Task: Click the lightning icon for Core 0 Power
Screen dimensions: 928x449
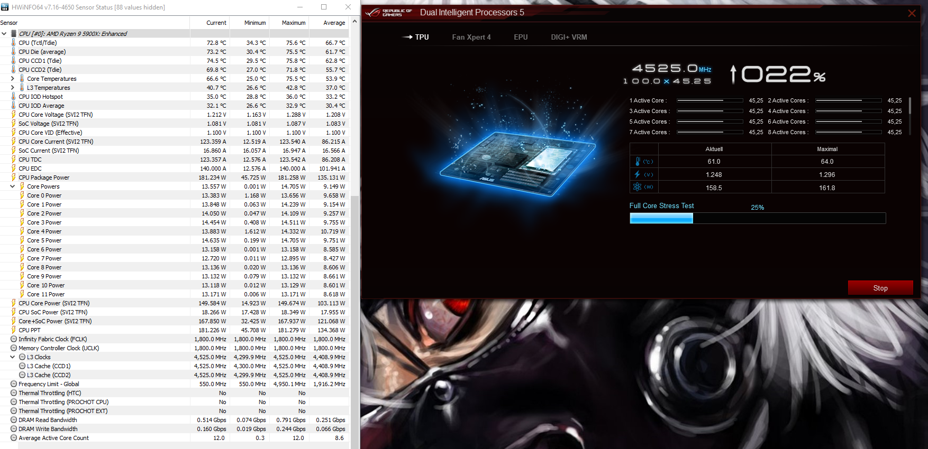Action: coord(22,195)
